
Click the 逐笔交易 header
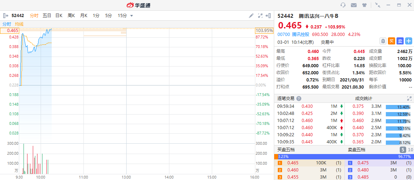coord(285,99)
